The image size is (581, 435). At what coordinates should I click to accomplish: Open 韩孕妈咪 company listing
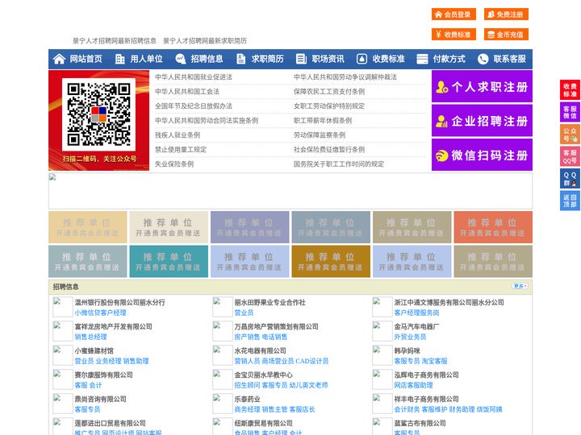(x=407, y=350)
